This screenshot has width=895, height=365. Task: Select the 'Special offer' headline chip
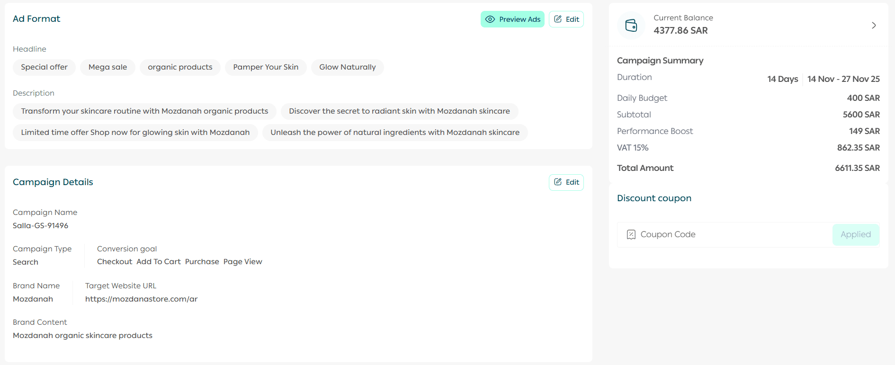pyautogui.click(x=44, y=67)
